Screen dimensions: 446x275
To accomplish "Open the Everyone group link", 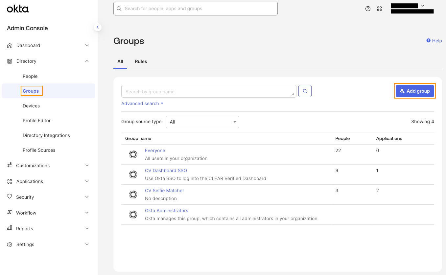I will (x=155, y=150).
